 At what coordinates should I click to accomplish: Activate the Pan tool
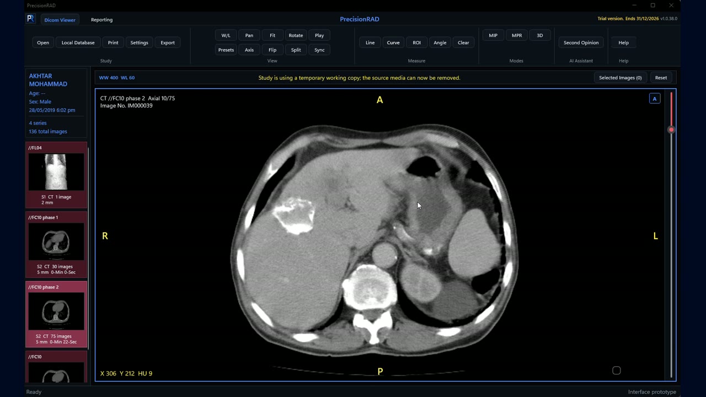tap(249, 35)
